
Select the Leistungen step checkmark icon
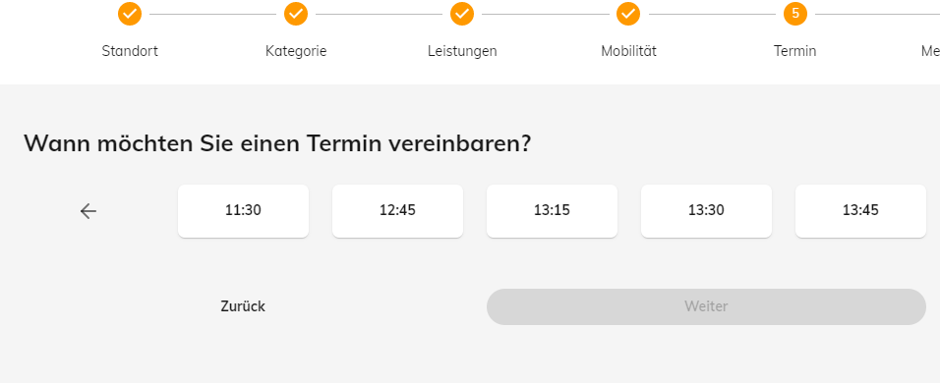click(461, 14)
